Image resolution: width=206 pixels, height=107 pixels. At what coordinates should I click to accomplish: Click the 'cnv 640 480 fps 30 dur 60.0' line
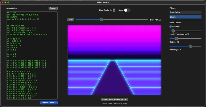point(22,15)
